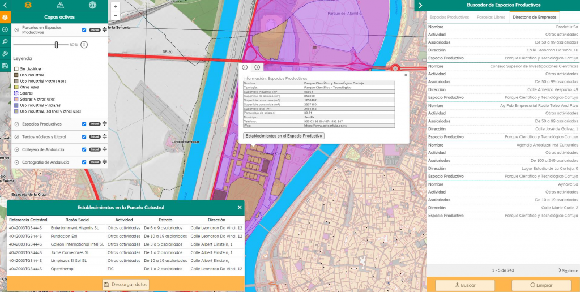Click the Descargar datos button
580x292 pixels.
point(126,284)
